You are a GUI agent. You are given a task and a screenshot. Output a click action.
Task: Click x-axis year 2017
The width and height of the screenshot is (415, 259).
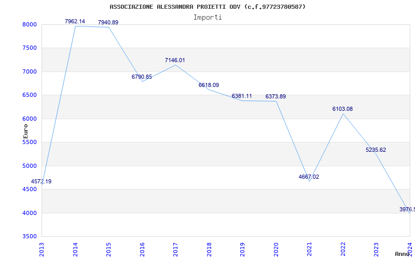tap(175, 250)
